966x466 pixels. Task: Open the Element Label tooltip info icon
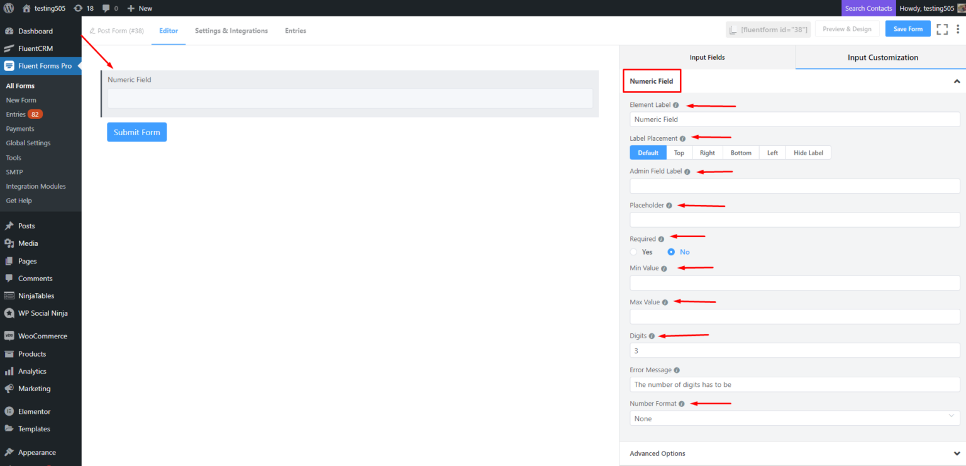click(675, 104)
